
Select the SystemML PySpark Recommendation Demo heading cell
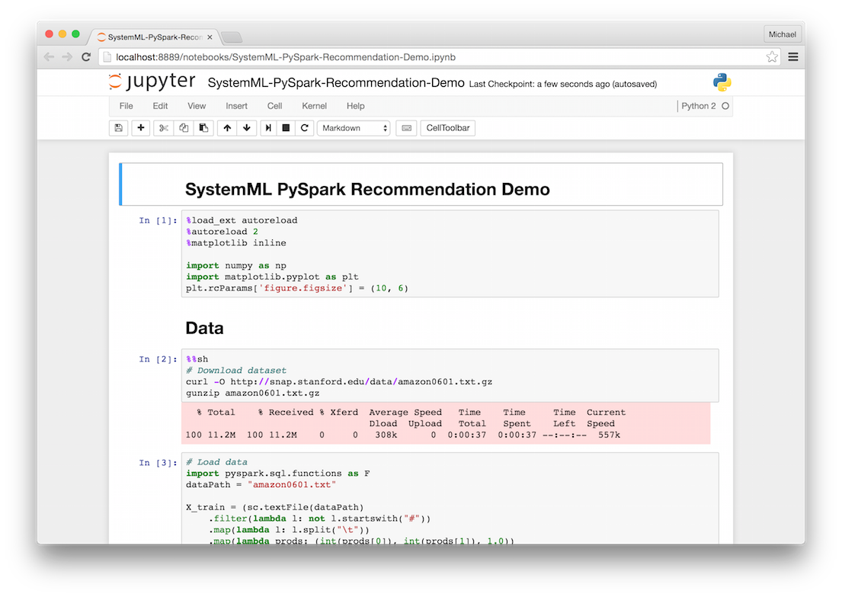pos(421,185)
